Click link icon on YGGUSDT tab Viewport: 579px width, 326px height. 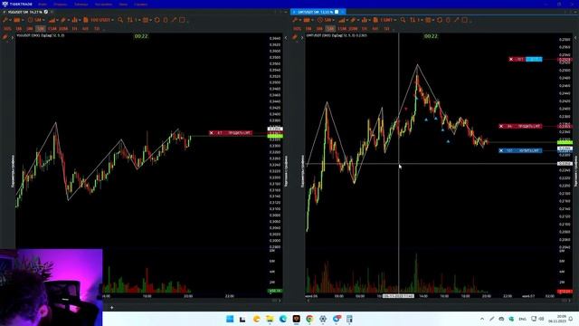(46, 12)
